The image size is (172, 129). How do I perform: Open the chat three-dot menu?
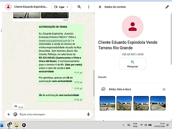(x=88, y=7)
